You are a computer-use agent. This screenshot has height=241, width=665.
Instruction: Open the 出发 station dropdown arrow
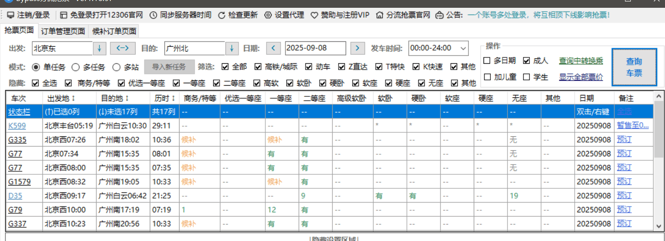point(100,48)
